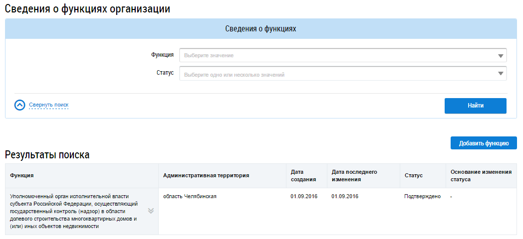523x239 pixels.
Task: Click the Функция column header in results
Action: pos(22,176)
